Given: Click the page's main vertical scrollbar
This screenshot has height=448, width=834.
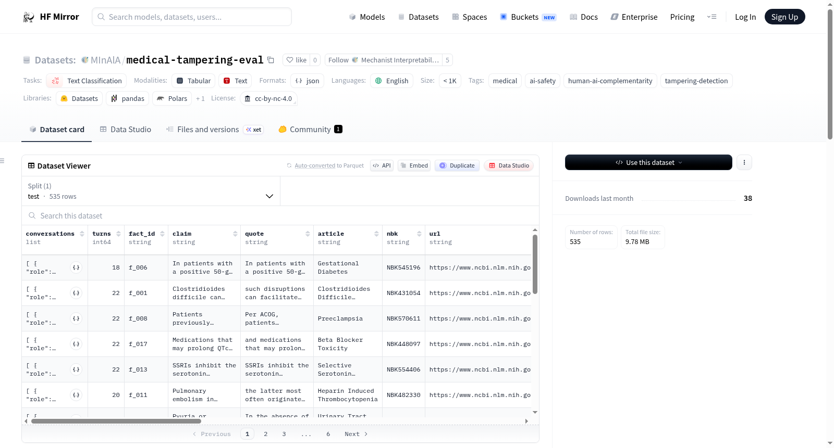Looking at the screenshot, I should [x=830, y=74].
